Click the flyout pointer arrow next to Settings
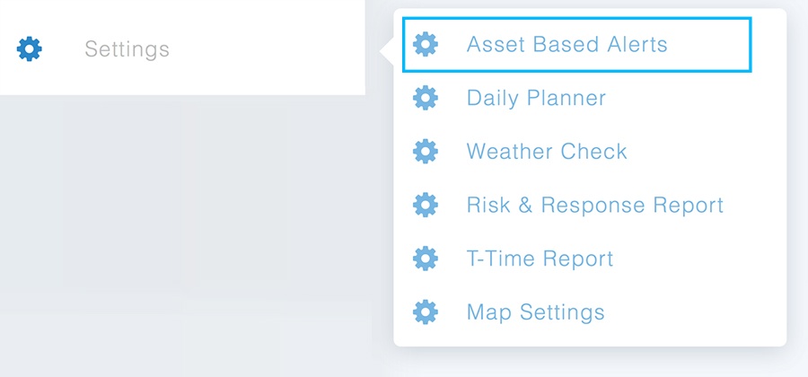This screenshot has width=808, height=377. 387,51
